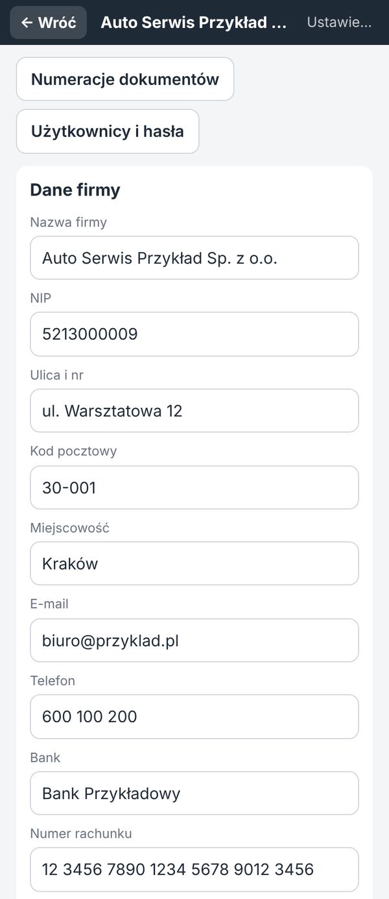Focus the E-mail field biuro@przyklad.pl
This screenshot has width=389, height=899.
click(x=194, y=640)
